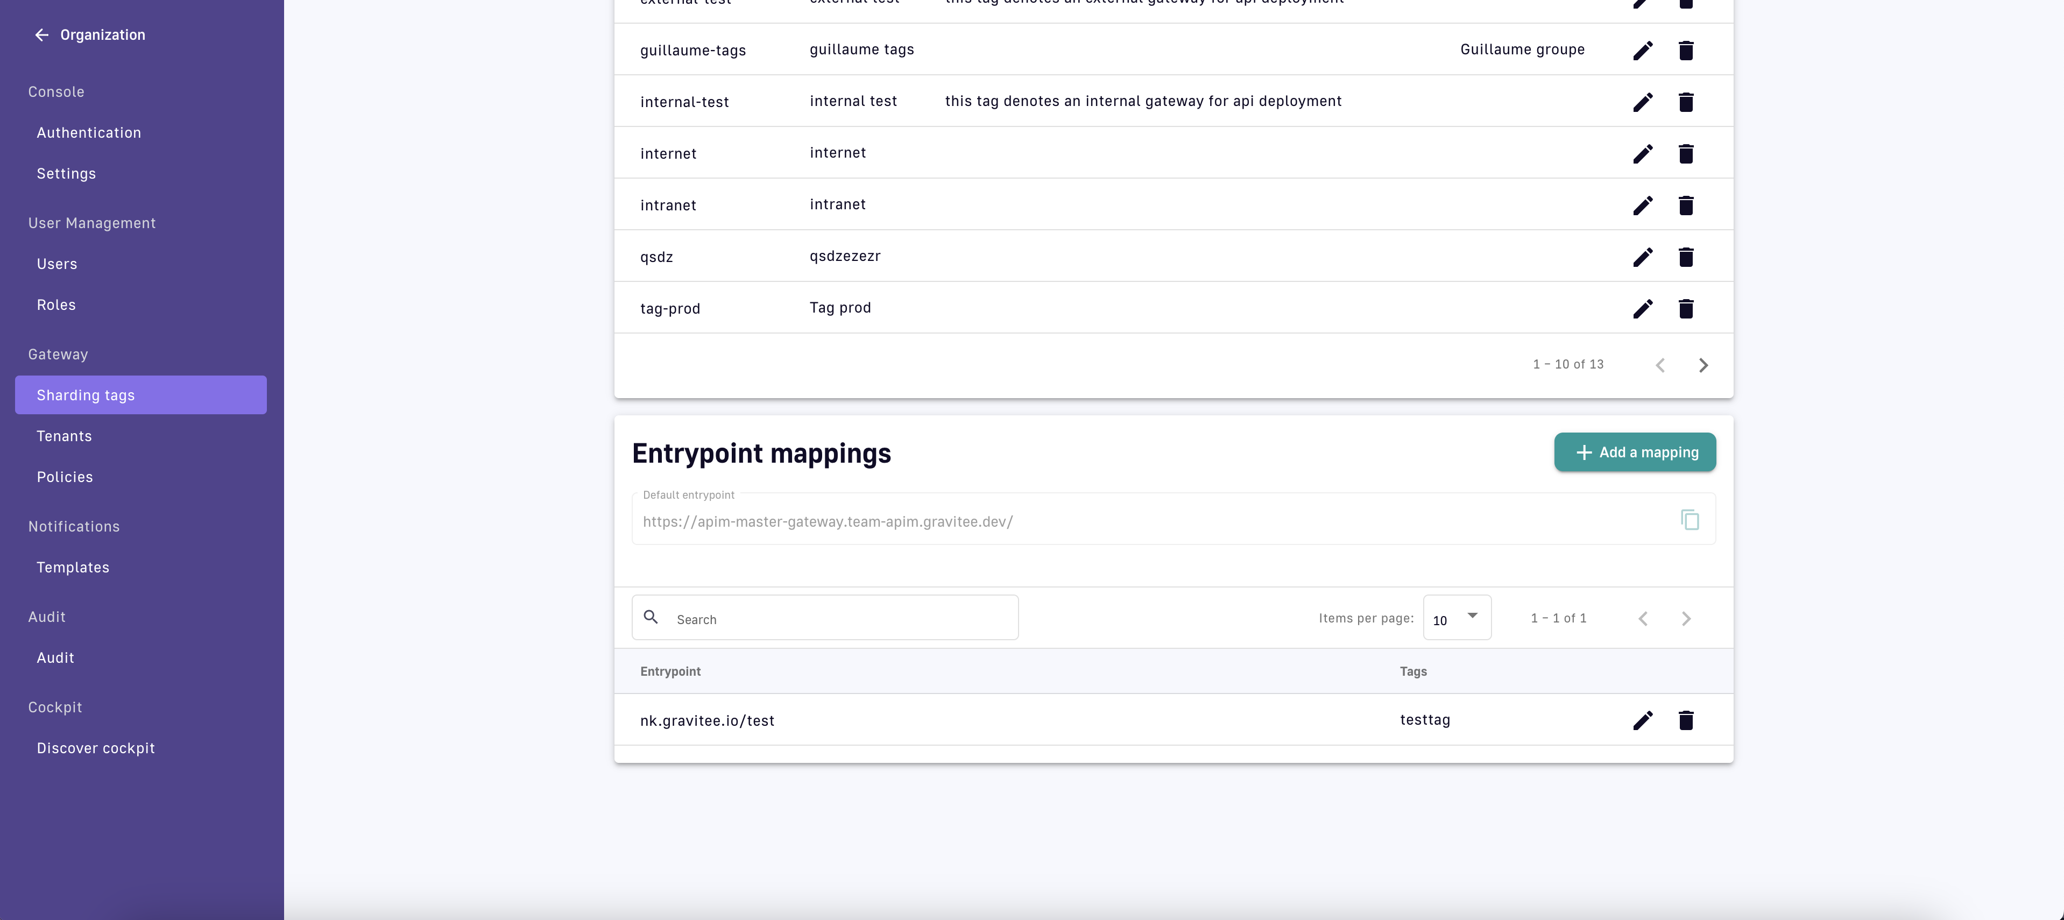Go back to Organization with the arrow

(41, 34)
